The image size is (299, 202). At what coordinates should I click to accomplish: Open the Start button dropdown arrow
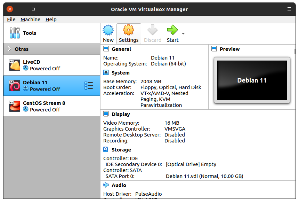pyautogui.click(x=183, y=34)
